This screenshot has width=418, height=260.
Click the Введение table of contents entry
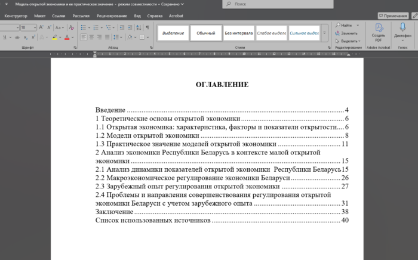[222, 110]
